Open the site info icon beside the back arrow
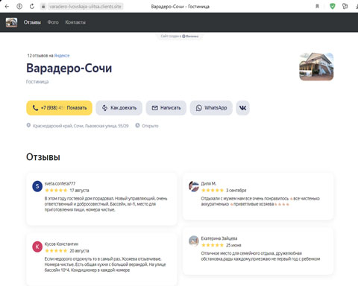The width and height of the screenshot is (358, 286). tap(19, 7)
